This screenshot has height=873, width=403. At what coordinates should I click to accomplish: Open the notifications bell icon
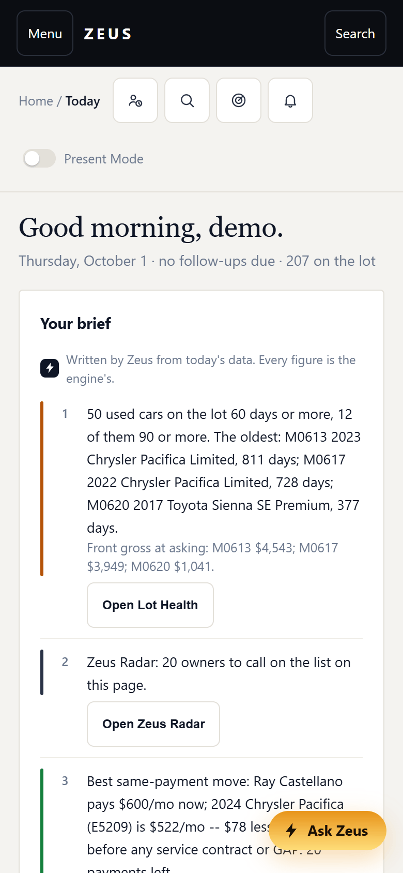point(290,100)
